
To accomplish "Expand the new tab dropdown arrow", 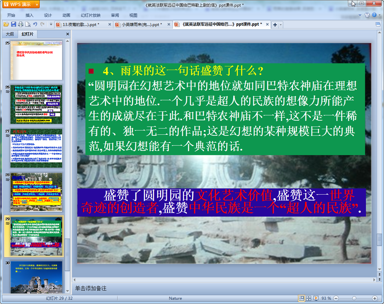I will [x=281, y=25].
